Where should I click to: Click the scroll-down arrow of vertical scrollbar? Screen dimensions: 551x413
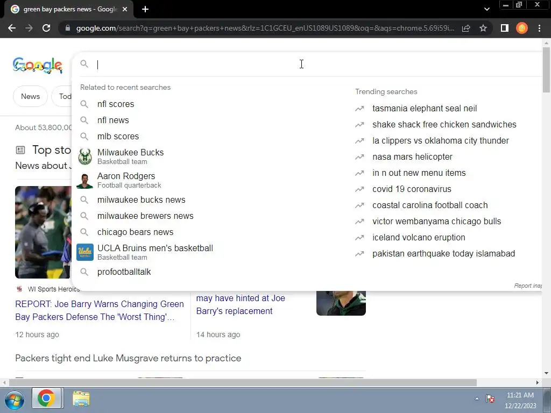[x=546, y=373]
